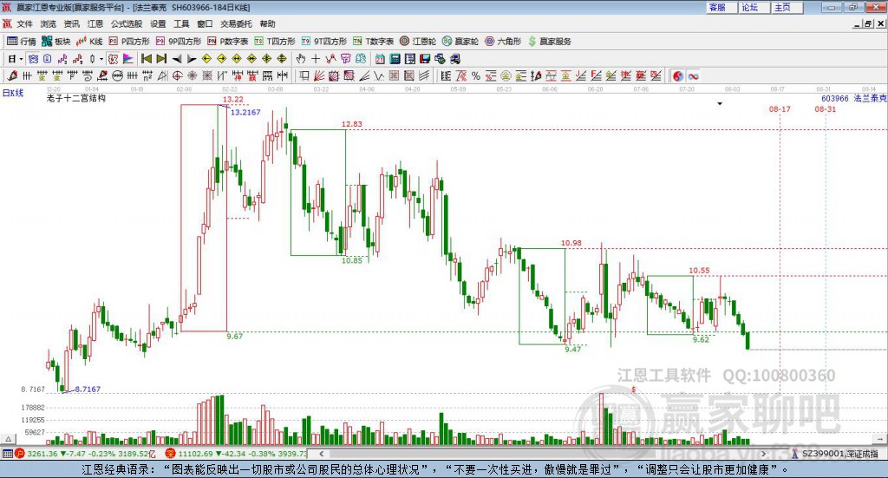Open the 工具 menu
Screen dimensions: 888x478
tap(181, 23)
